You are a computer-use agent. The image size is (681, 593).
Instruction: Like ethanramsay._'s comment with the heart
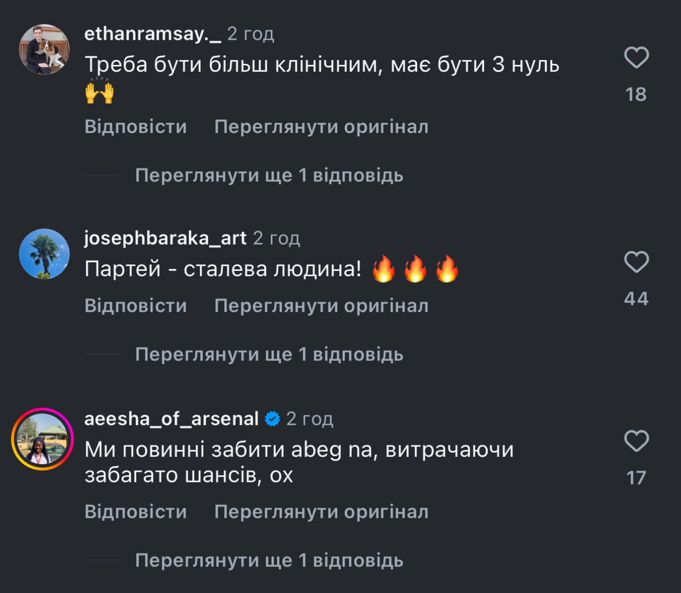636,58
